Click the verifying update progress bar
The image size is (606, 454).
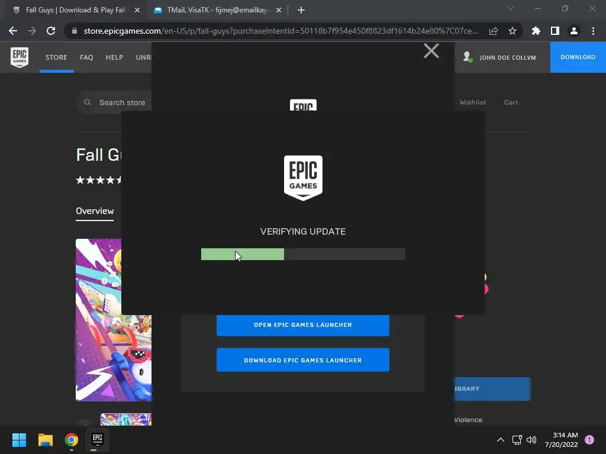click(303, 254)
